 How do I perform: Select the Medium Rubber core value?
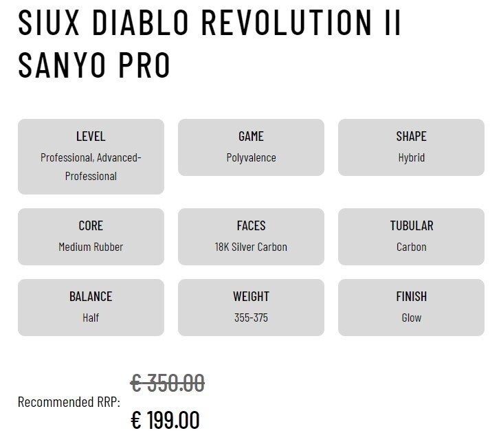91,247
